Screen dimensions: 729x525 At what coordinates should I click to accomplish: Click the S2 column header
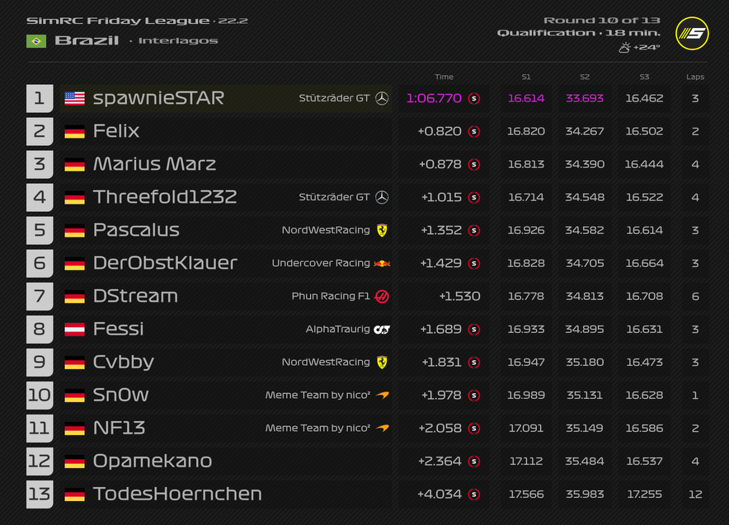click(585, 77)
